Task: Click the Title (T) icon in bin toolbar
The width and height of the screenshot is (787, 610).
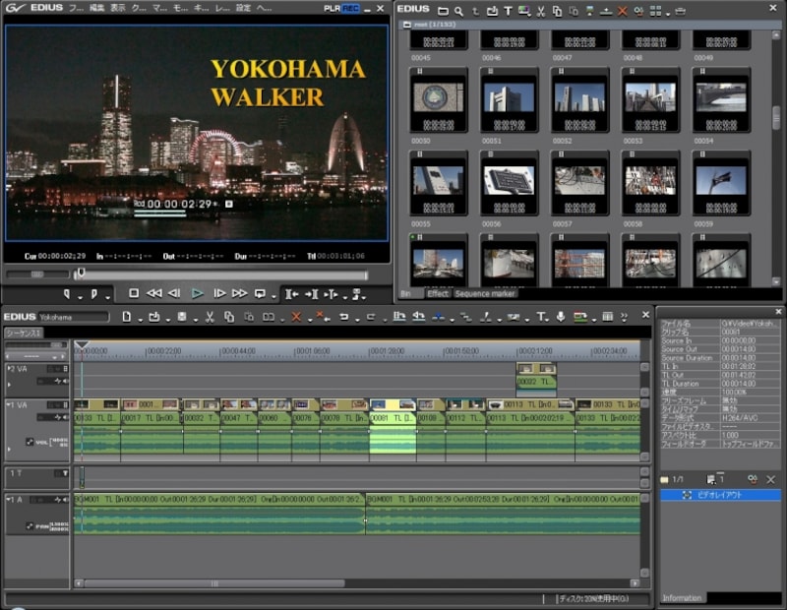Action: tap(508, 11)
